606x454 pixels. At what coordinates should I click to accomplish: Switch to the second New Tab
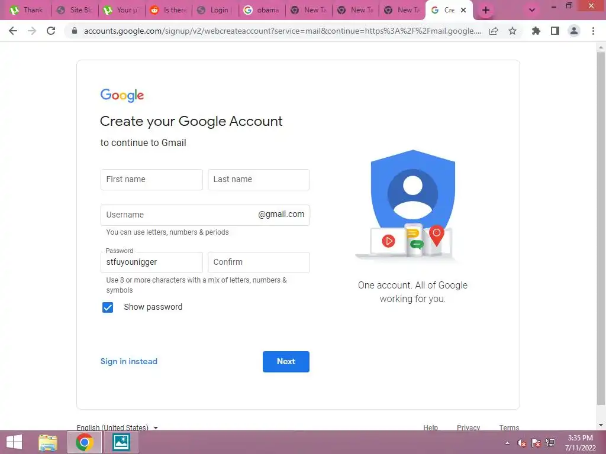pyautogui.click(x=356, y=10)
